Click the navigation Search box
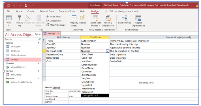Screen dimensions: 201x106 pyautogui.click(x=21, y=39)
